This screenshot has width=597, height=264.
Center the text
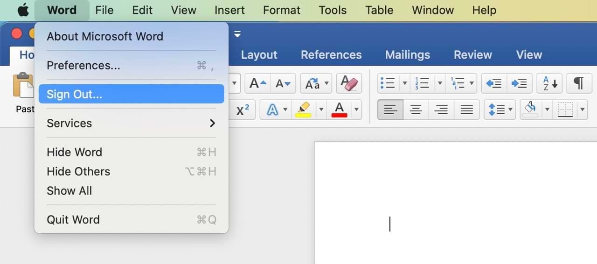click(416, 110)
